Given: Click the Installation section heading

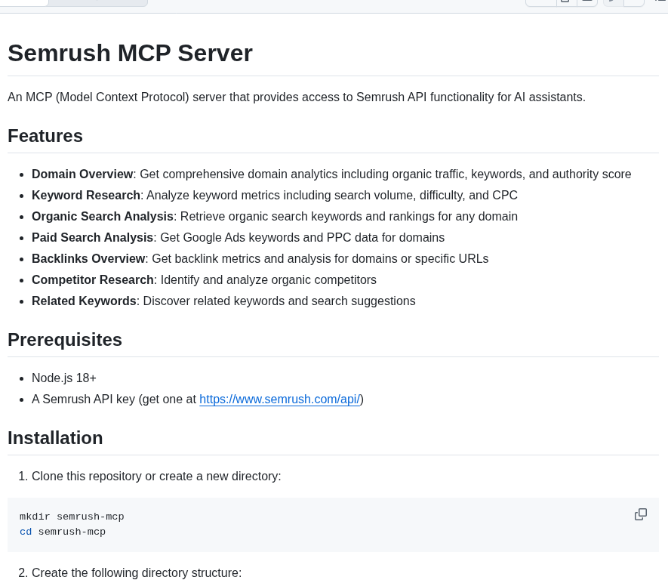Looking at the screenshot, I should pos(55,438).
